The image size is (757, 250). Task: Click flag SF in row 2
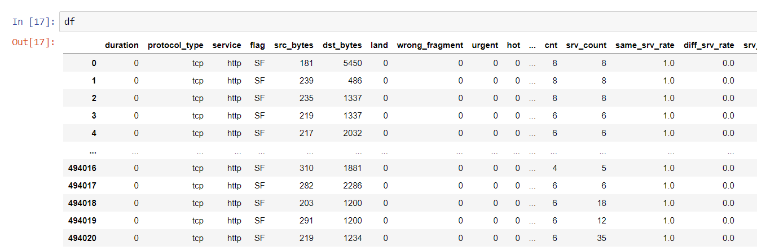coord(259,98)
